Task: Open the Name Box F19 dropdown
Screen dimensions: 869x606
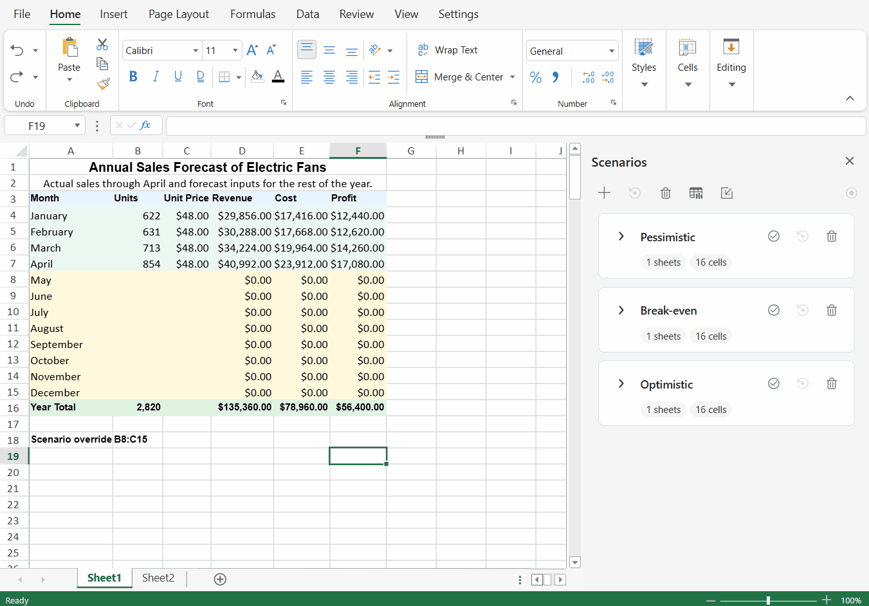Action: tap(77, 125)
